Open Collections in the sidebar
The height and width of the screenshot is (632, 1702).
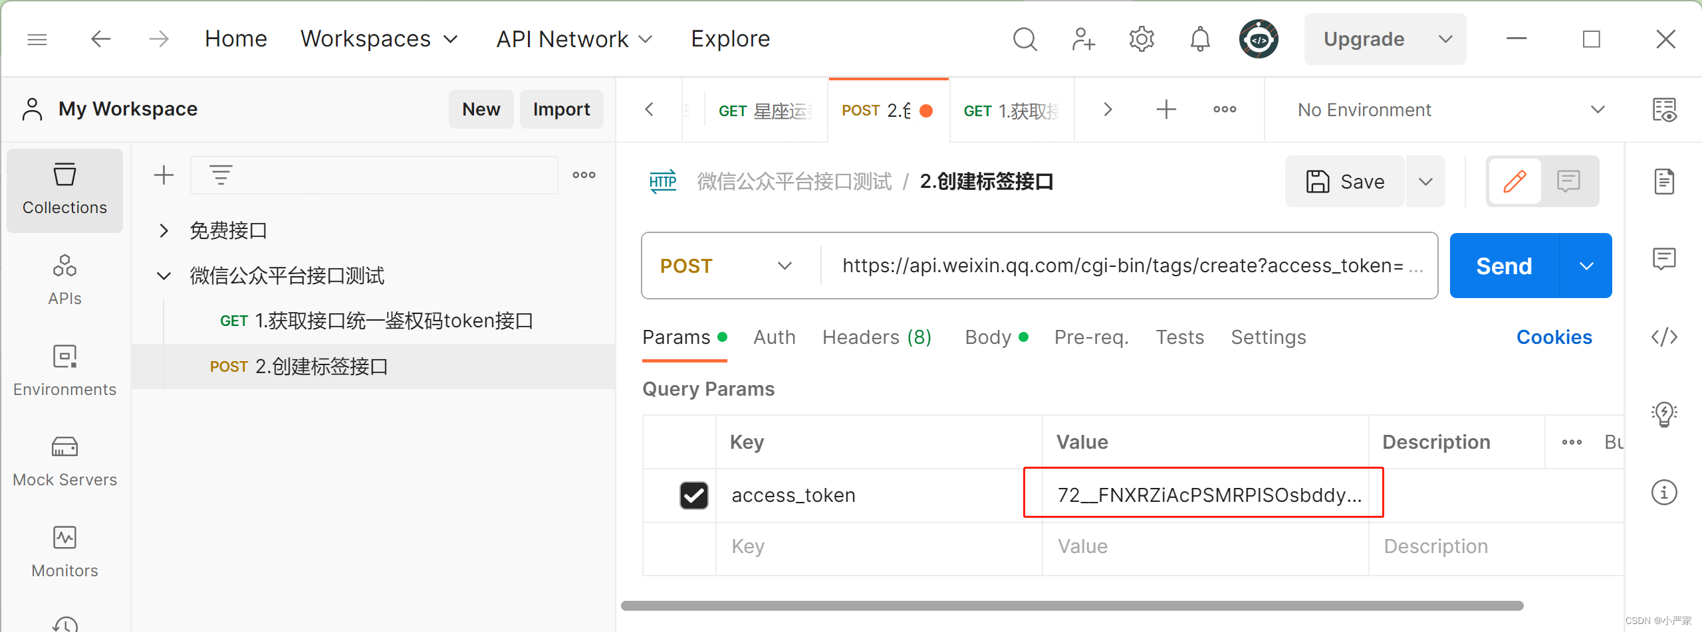[x=64, y=191]
